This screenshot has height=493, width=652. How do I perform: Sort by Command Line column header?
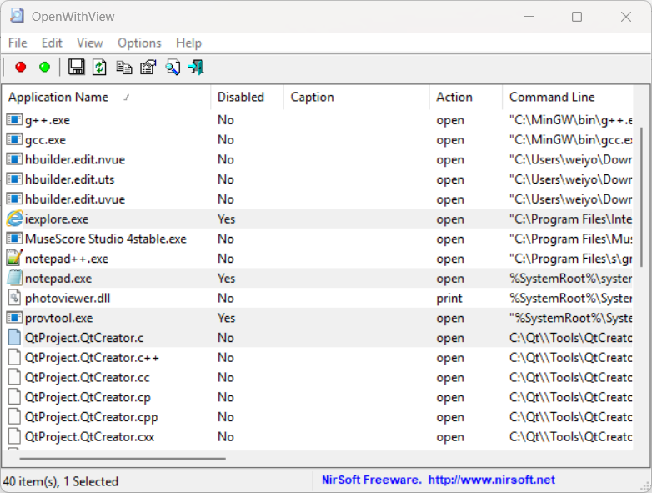coord(568,97)
